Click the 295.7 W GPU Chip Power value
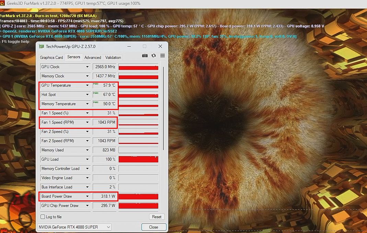The width and height of the screenshot is (367, 233). tap(104, 206)
